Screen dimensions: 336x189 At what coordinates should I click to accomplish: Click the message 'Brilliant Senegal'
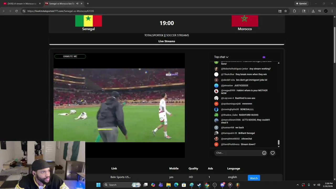[x=246, y=133]
